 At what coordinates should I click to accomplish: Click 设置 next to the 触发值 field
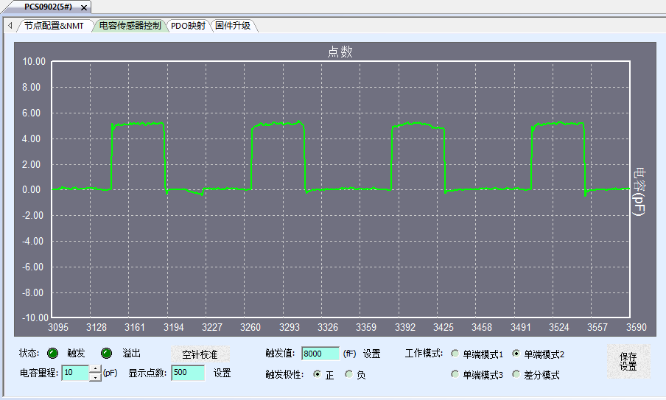tap(371, 354)
